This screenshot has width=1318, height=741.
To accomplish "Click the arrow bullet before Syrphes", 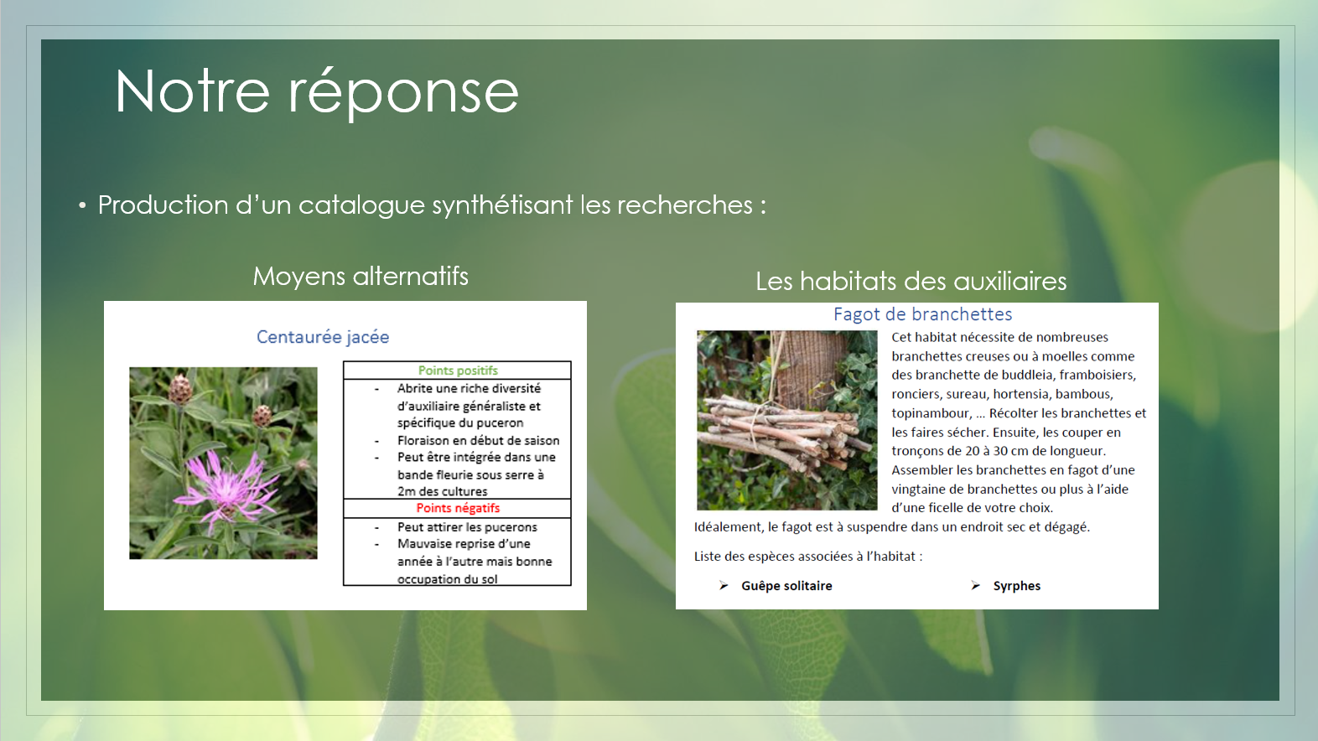I will (976, 585).
